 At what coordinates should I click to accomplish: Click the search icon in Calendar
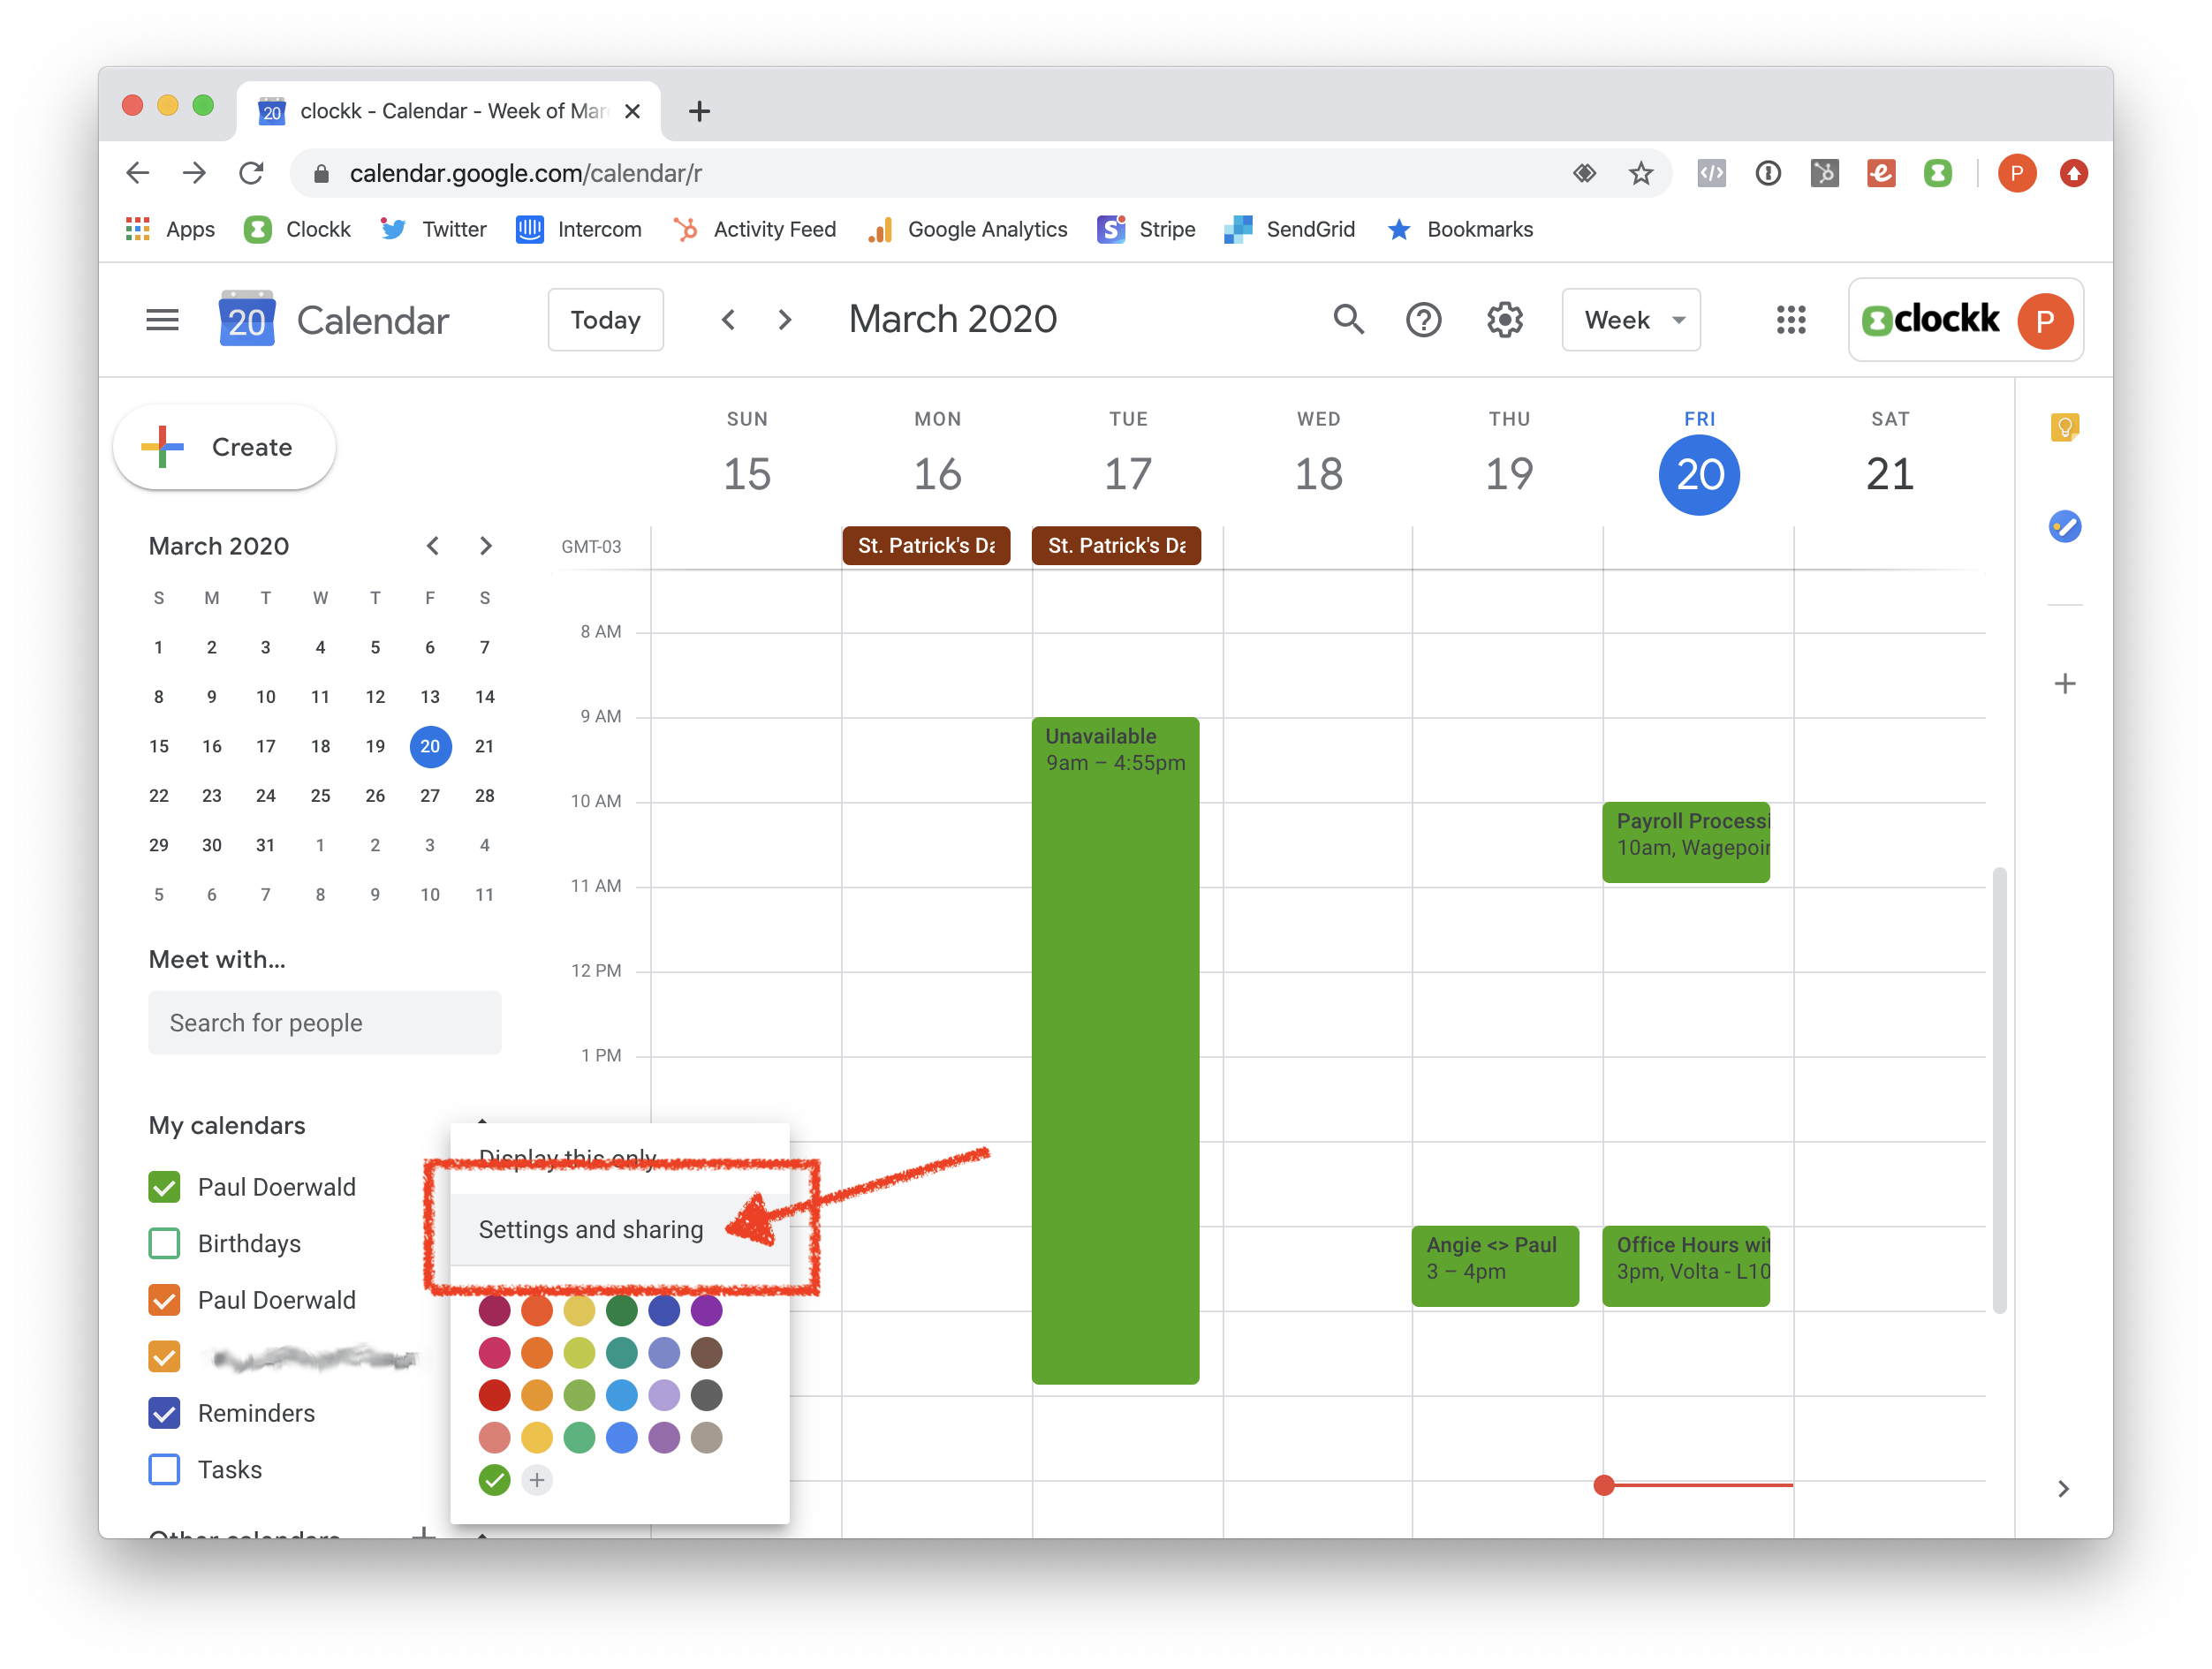(1349, 319)
